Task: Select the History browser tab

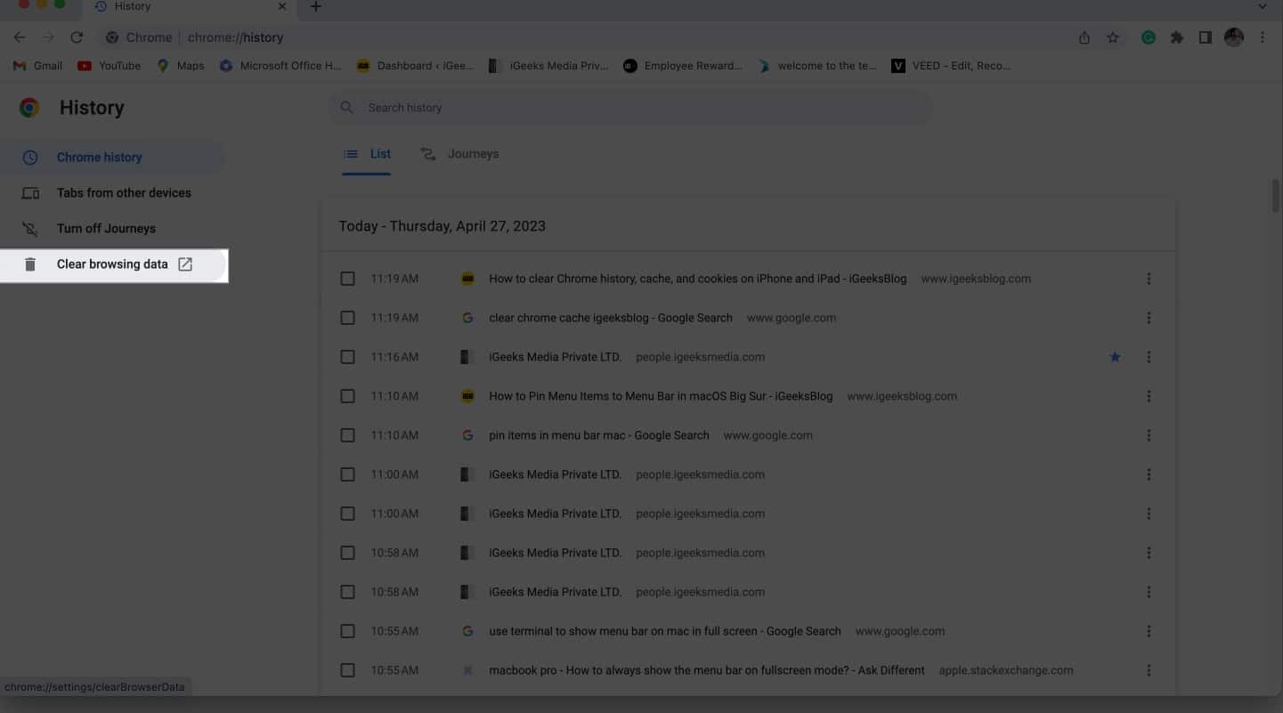Action: 189,7
